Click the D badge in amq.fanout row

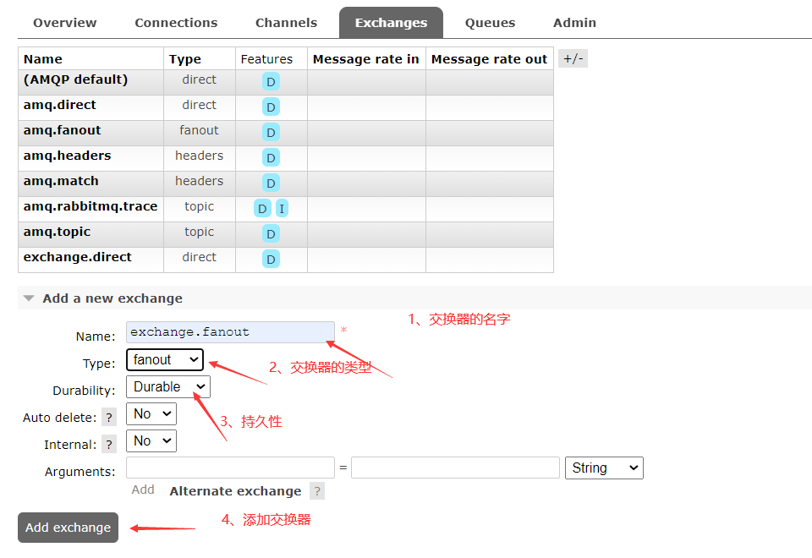[x=271, y=133]
